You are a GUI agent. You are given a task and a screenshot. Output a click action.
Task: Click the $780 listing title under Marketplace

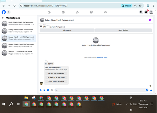[x=54, y=27]
